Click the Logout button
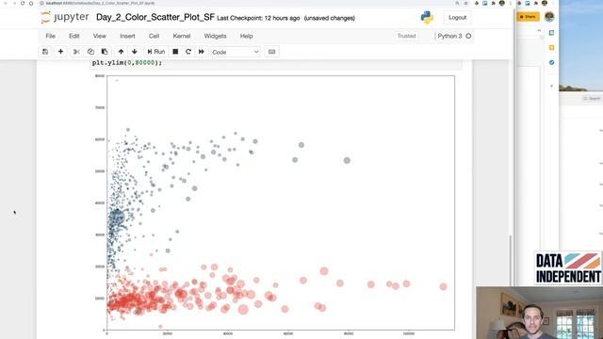603x339 pixels. click(457, 17)
